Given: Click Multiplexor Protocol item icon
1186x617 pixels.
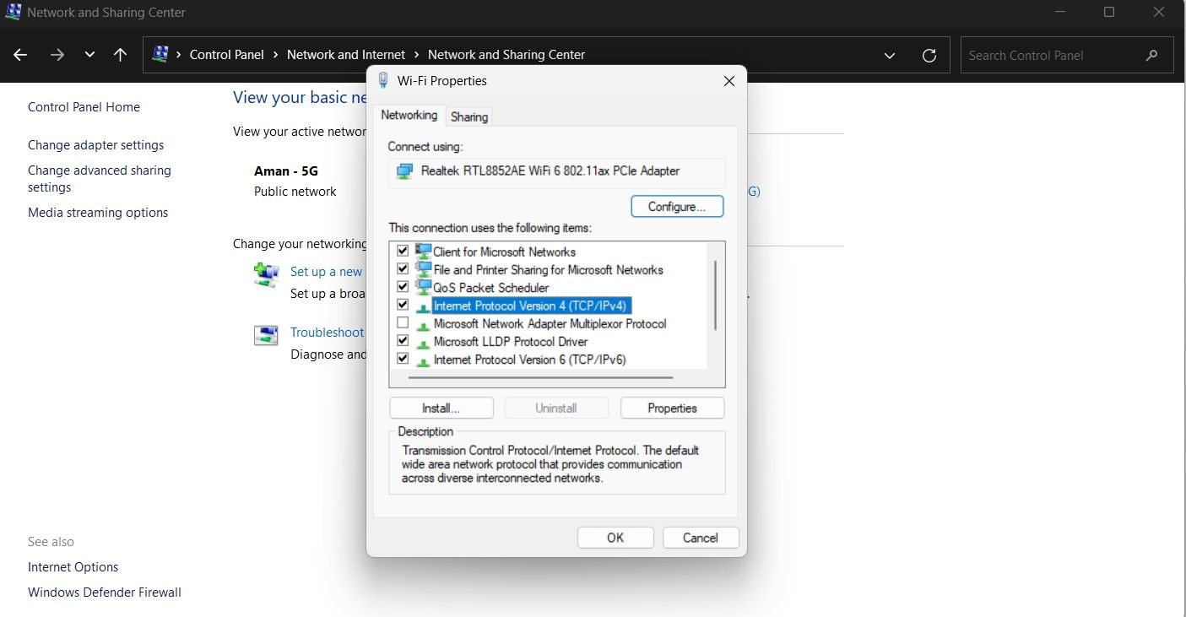Looking at the screenshot, I should point(423,326).
